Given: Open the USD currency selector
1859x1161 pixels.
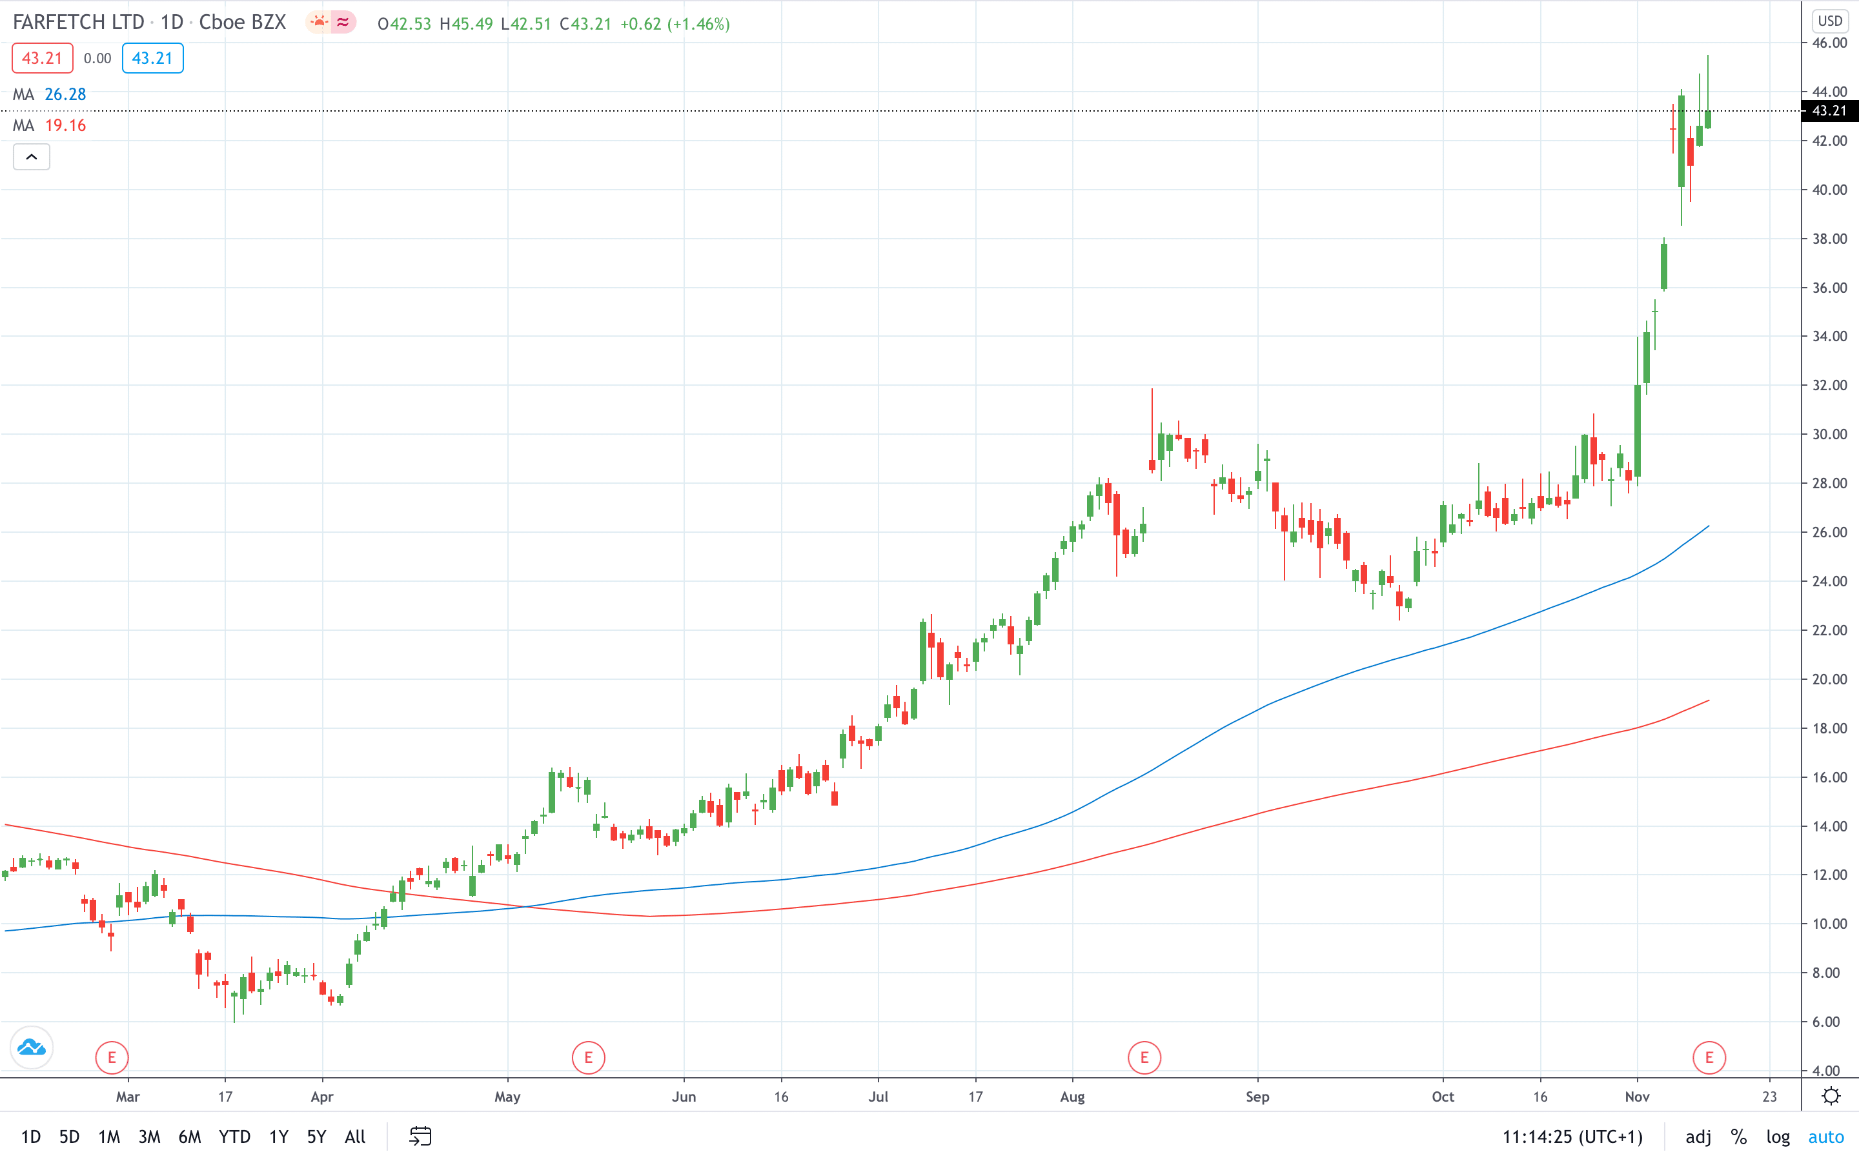Looking at the screenshot, I should click(x=1830, y=21).
